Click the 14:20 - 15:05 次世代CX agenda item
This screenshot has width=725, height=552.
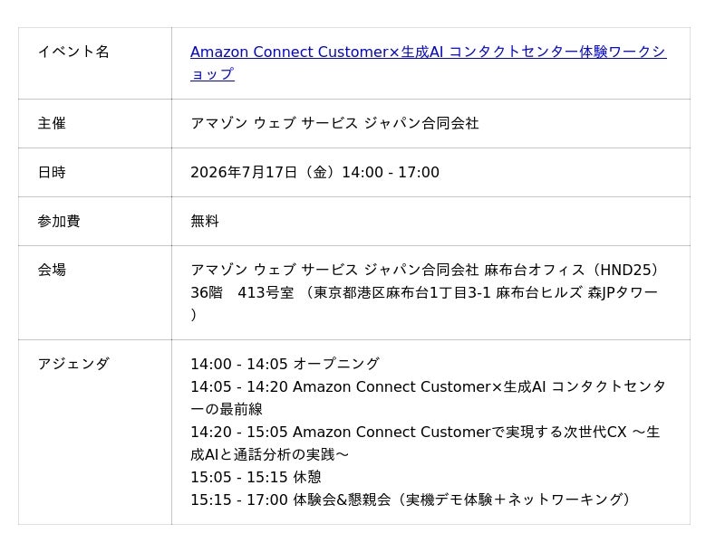[x=425, y=432]
